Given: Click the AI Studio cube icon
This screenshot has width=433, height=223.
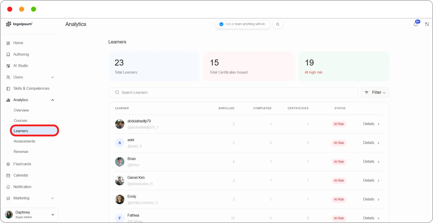Looking at the screenshot, I should coord(8,66).
